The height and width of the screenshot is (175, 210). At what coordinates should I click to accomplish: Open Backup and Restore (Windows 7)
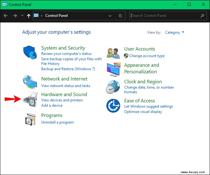[68, 69]
